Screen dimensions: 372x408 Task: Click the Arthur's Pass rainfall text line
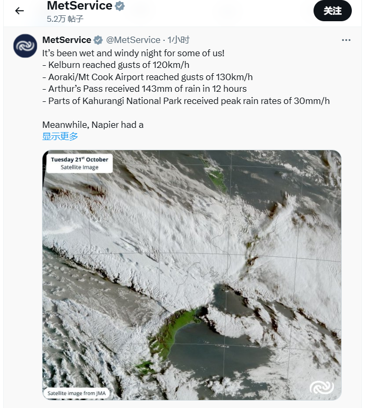pos(144,89)
